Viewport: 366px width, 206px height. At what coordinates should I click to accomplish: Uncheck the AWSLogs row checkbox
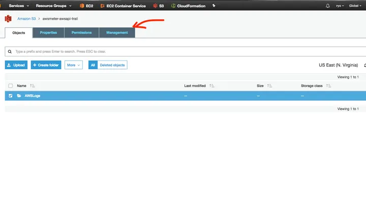[11, 96]
